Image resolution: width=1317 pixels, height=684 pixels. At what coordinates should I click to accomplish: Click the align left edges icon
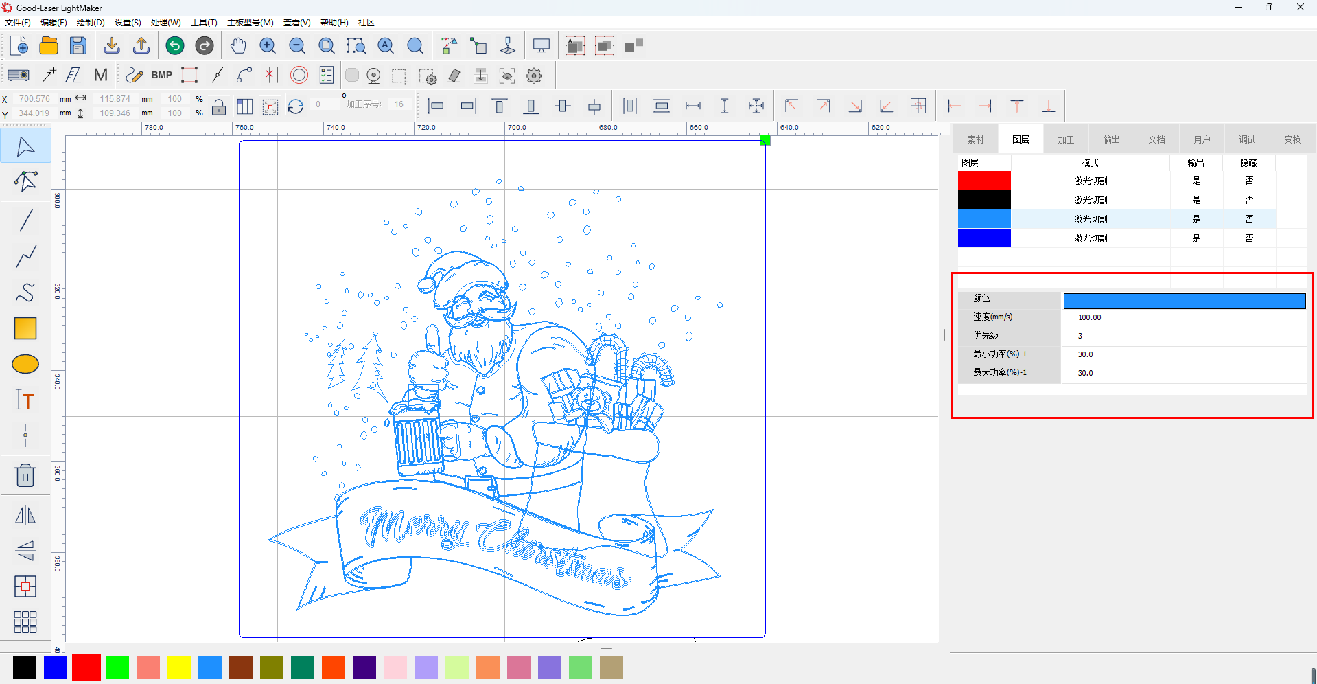[x=436, y=106]
